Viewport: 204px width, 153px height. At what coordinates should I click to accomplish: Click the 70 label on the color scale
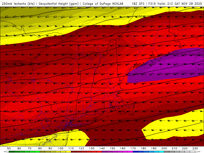(30, 148)
